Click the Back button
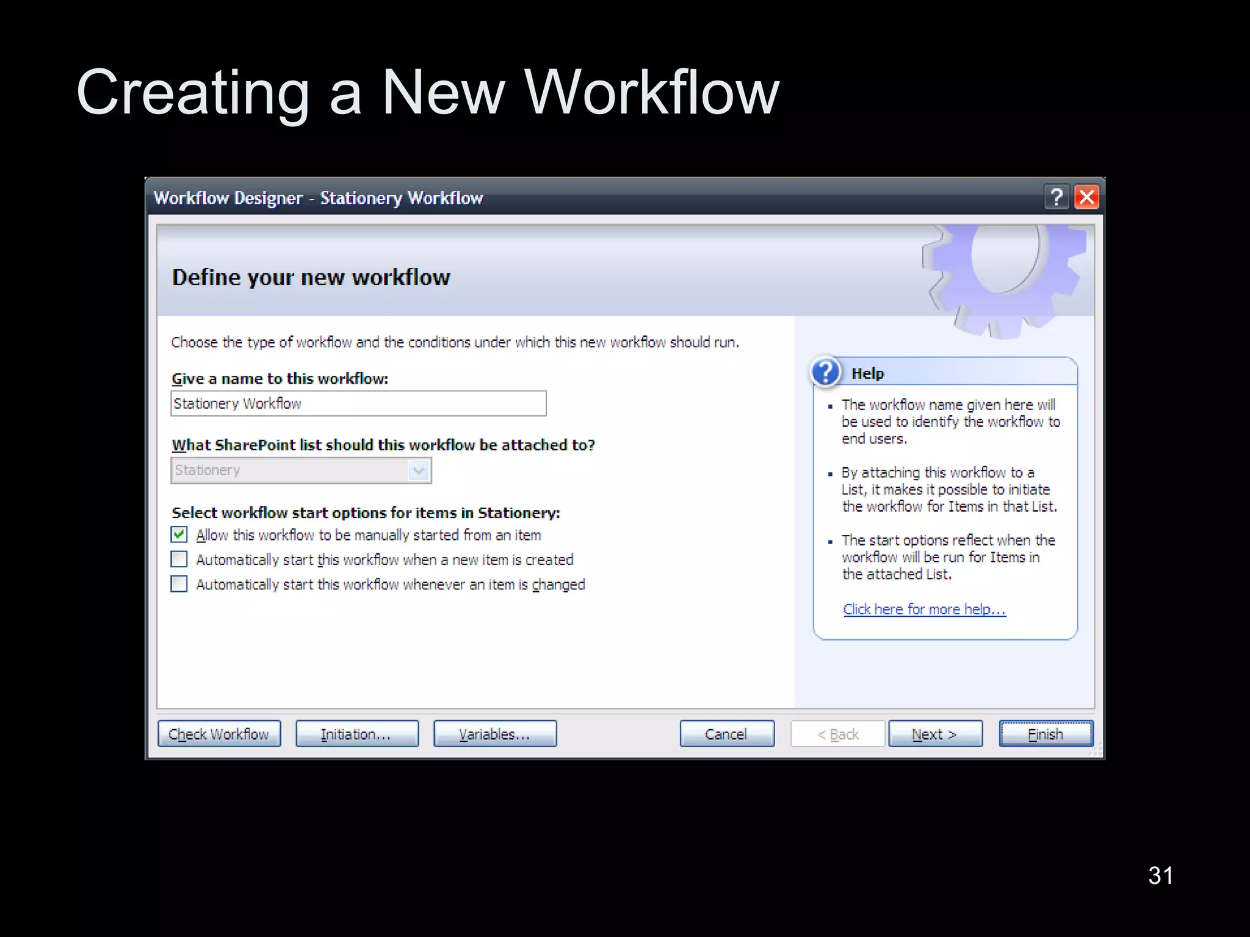The image size is (1250, 937). tap(837, 733)
